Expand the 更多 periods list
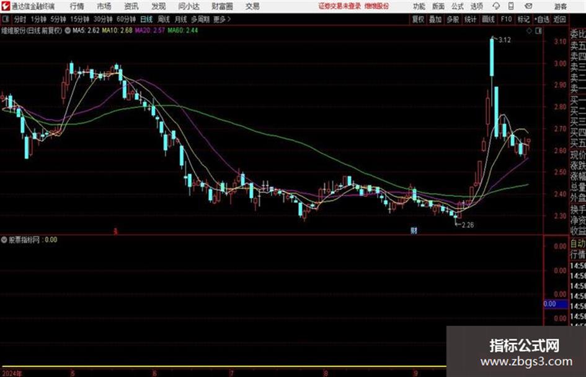Viewport: 586px width, 377px height. [x=221, y=19]
